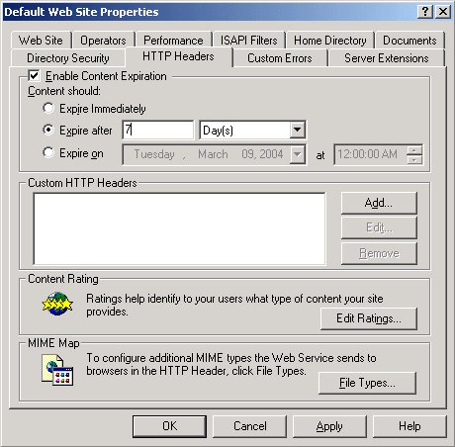Select the Expire Immediately radio button
Screen dimensions: 455x447
(48, 108)
